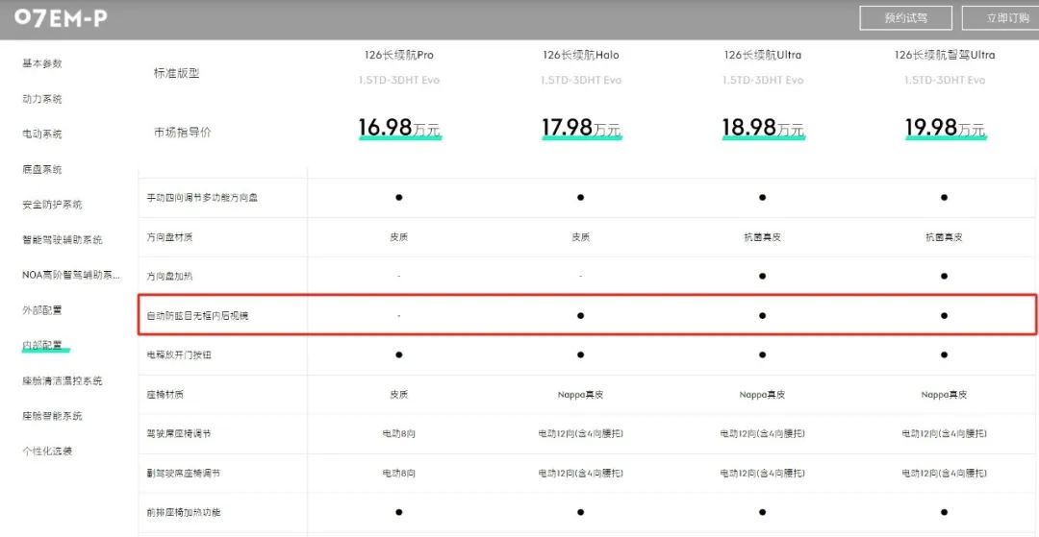1039x537 pixels.
Task: Click the Halo dot in the highlighted mirror row
Action: [x=580, y=315]
